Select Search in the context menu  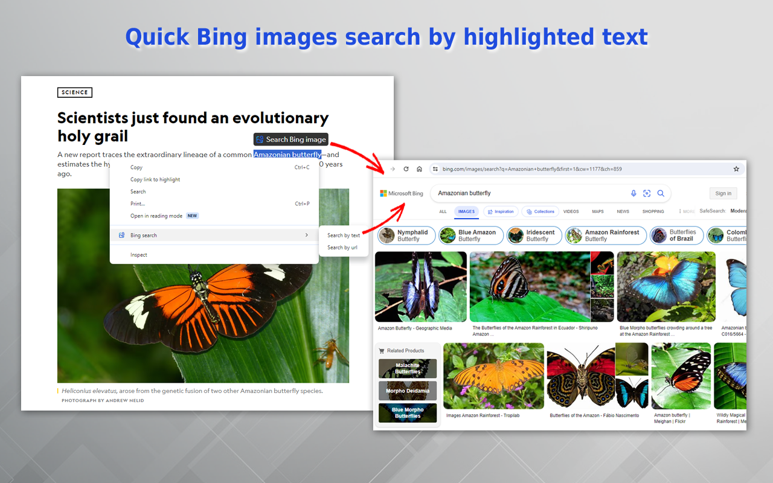[x=214, y=191]
